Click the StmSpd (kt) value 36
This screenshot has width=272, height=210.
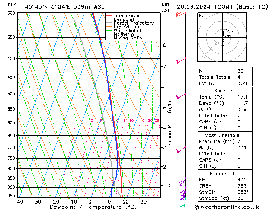[x=240, y=198]
